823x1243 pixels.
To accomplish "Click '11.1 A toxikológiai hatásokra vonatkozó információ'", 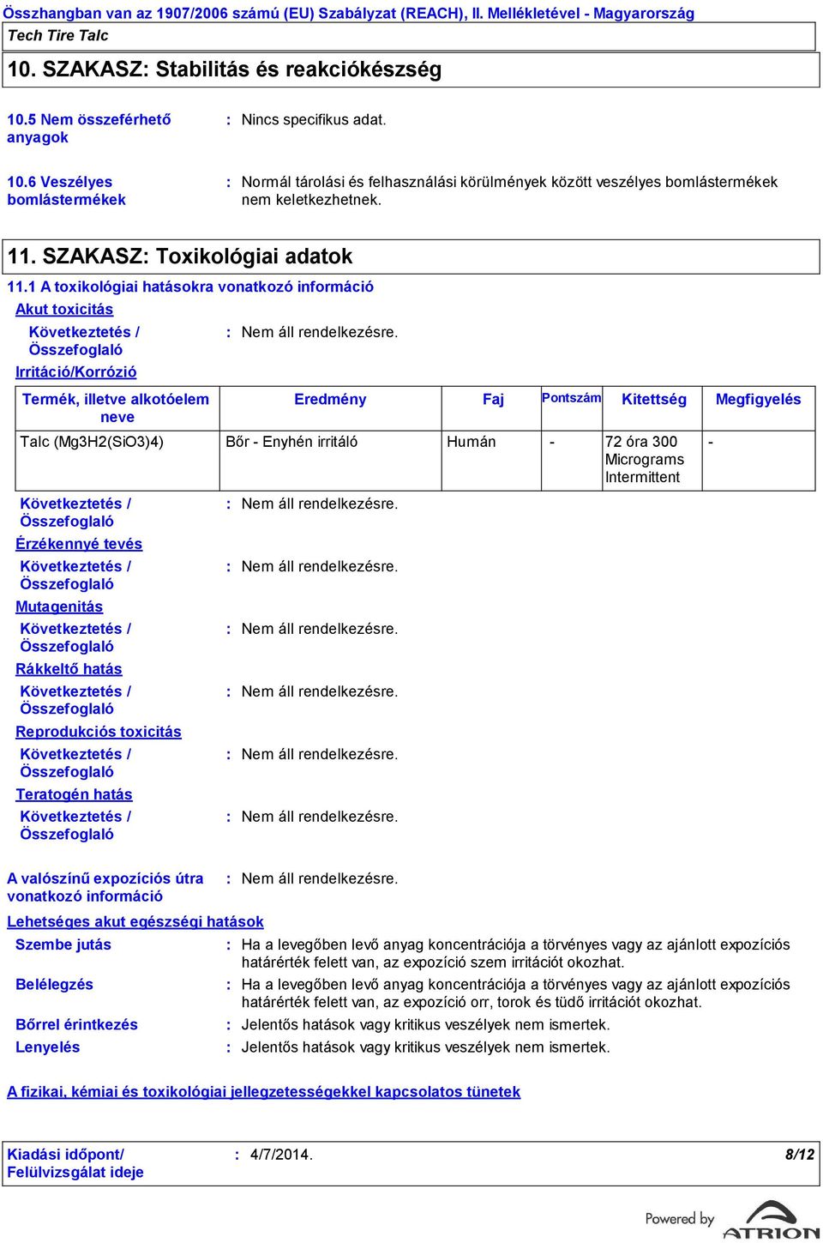I will coord(190,287).
